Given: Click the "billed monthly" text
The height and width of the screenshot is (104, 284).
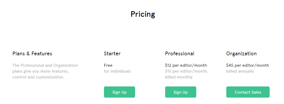Looking at the screenshot, I should pos(179,77).
